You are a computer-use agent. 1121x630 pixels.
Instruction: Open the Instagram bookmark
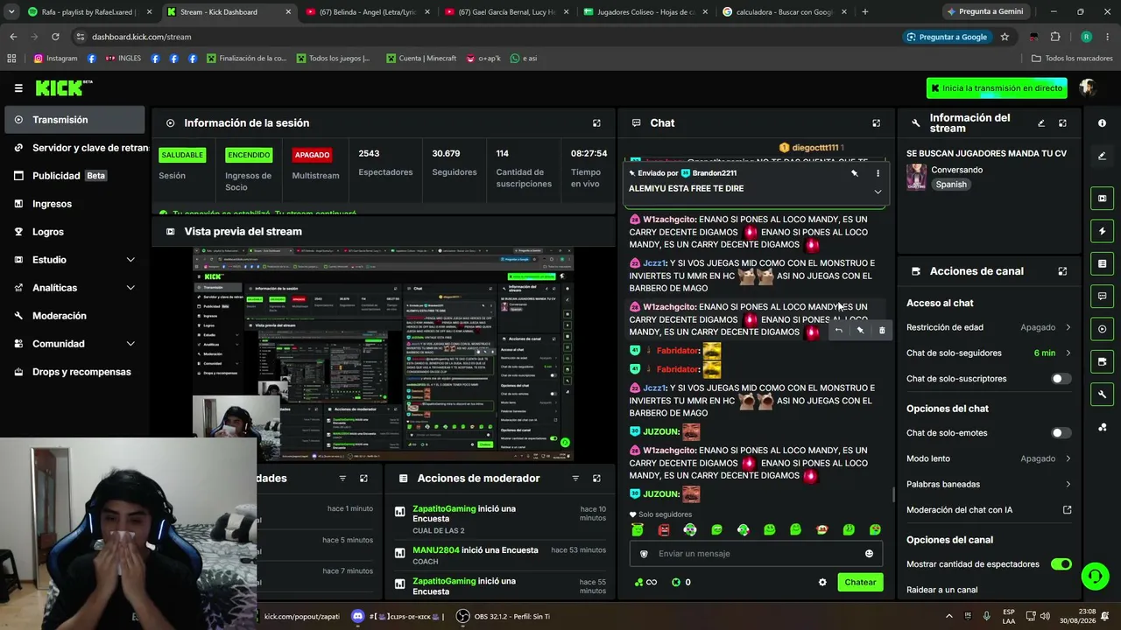(x=55, y=59)
